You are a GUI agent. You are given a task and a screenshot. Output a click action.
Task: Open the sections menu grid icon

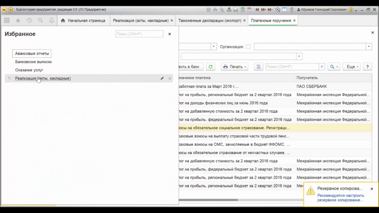coord(7,21)
